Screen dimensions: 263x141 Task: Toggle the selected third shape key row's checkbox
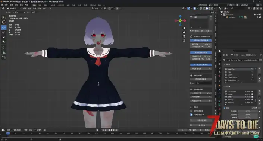(252, 97)
